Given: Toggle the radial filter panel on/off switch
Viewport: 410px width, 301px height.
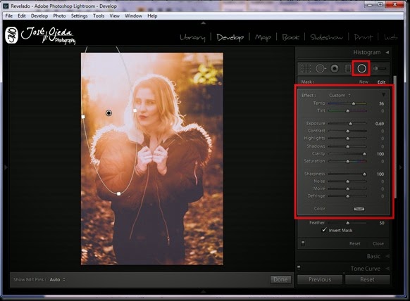Looking at the screenshot, I should (303, 243).
